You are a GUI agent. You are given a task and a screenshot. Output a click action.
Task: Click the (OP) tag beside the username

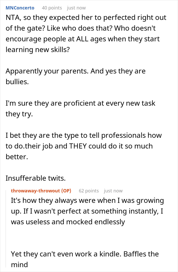click(66, 191)
